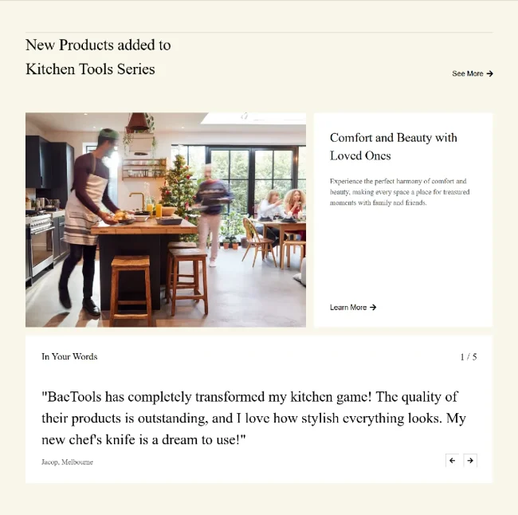Click the arrow icon next to Learn More

coord(373,308)
